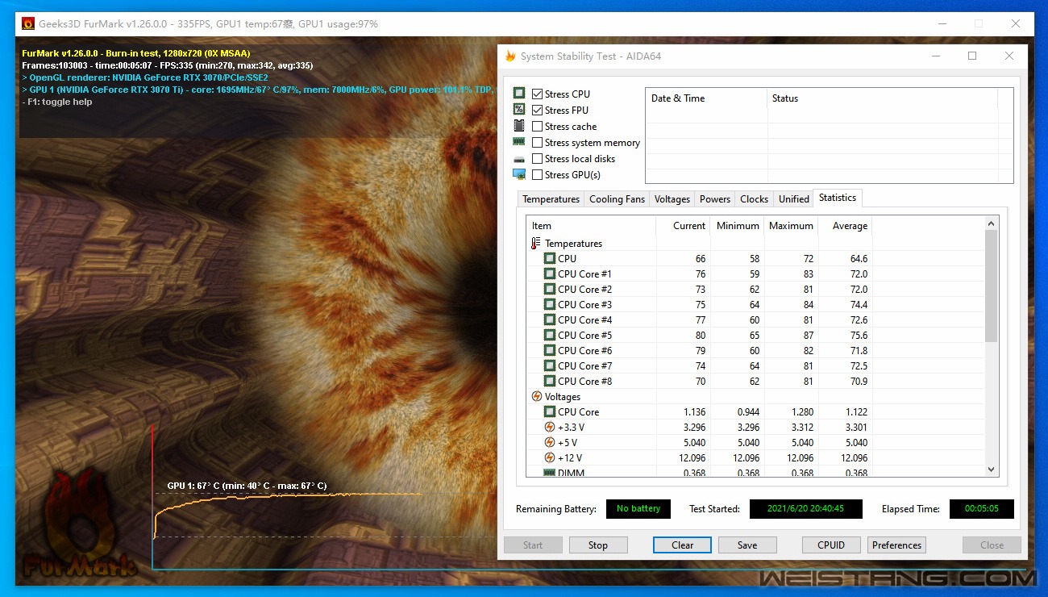
Task: Uncheck the Stress CPU checkbox
Action: [x=537, y=94]
